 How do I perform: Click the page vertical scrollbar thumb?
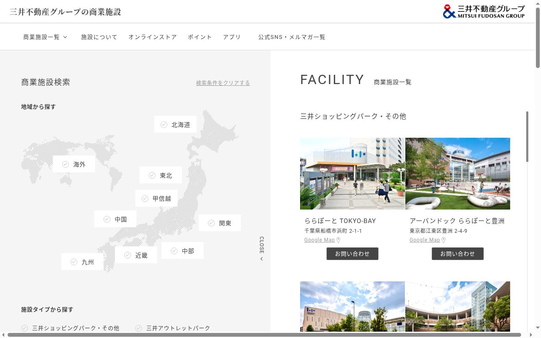tap(538, 37)
